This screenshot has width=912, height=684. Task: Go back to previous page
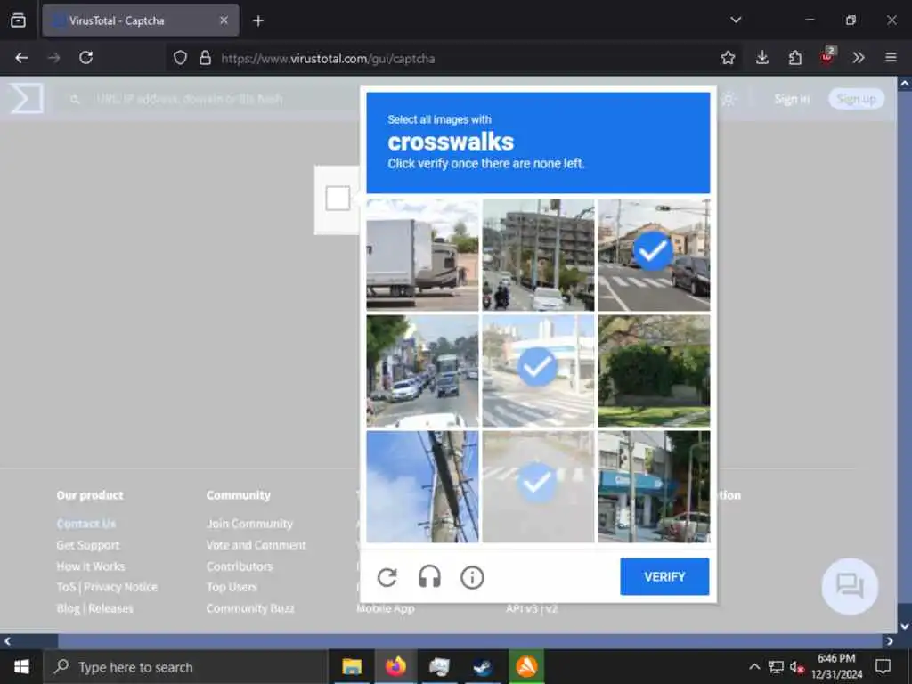[x=21, y=58]
